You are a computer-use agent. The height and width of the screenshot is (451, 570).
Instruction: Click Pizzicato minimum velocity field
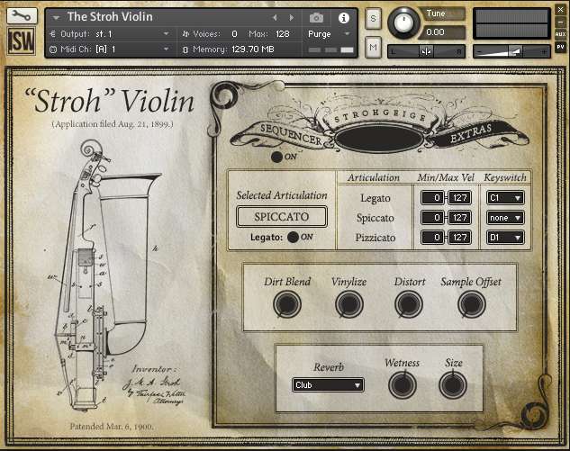(432, 238)
